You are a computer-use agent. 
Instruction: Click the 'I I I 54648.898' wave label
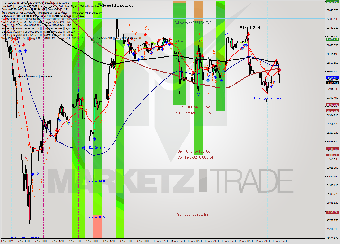coord(87,147)
